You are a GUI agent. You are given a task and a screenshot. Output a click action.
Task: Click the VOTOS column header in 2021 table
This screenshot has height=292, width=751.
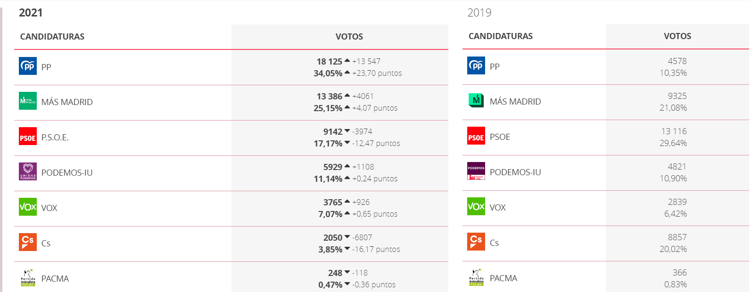tap(349, 37)
